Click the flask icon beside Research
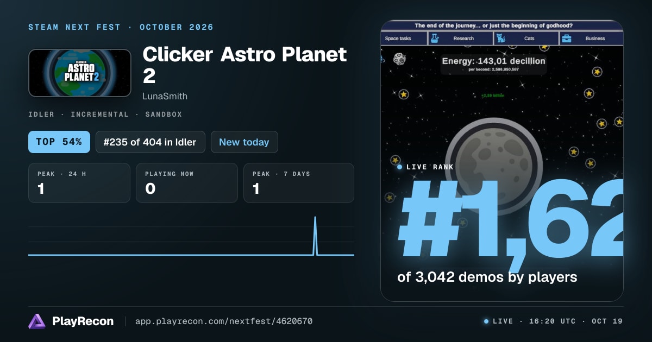 pyautogui.click(x=436, y=39)
